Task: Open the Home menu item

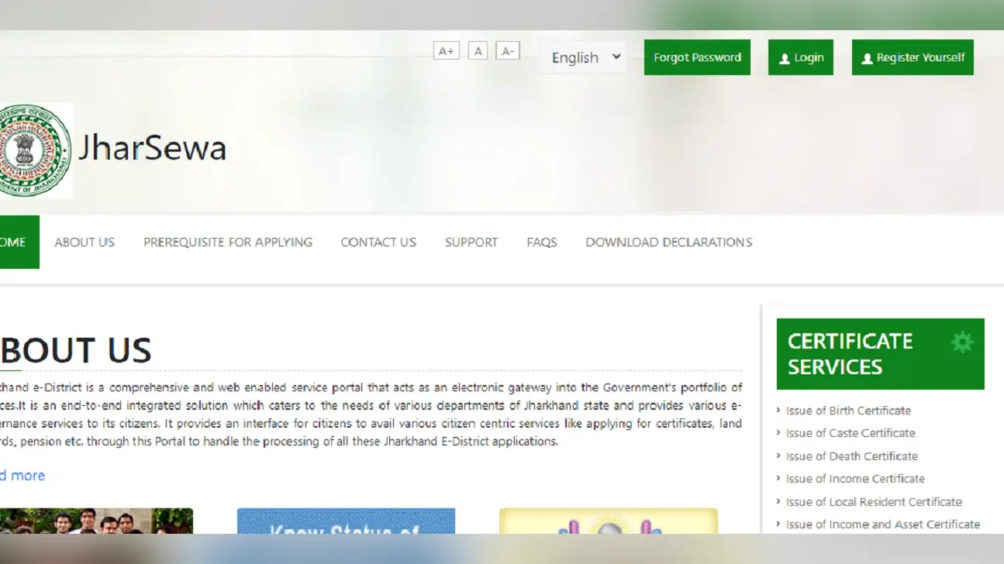Action: [19, 242]
